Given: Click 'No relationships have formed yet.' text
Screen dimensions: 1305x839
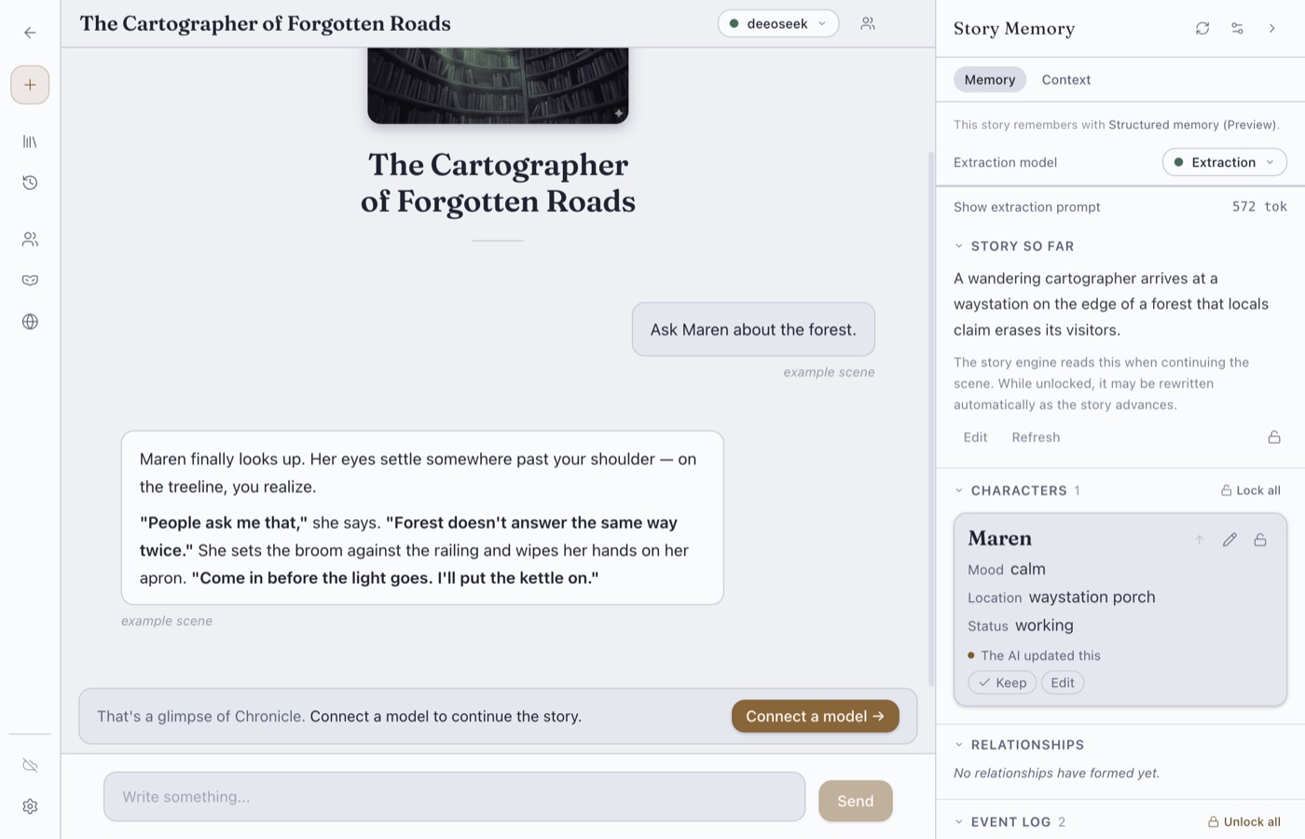Looking at the screenshot, I should pyautogui.click(x=1057, y=773).
